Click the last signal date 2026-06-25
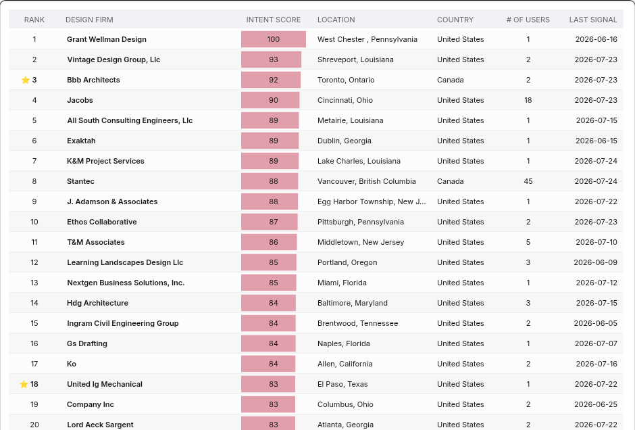Image resolution: width=635 pixels, height=430 pixels. (596, 404)
